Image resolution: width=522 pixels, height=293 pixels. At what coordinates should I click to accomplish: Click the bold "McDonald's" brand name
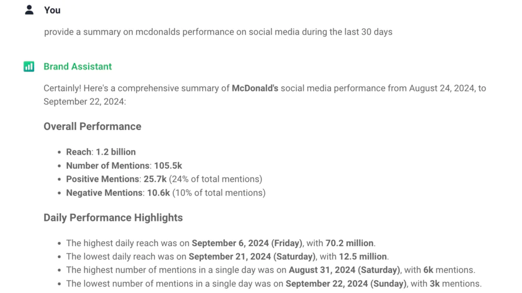pyautogui.click(x=255, y=88)
